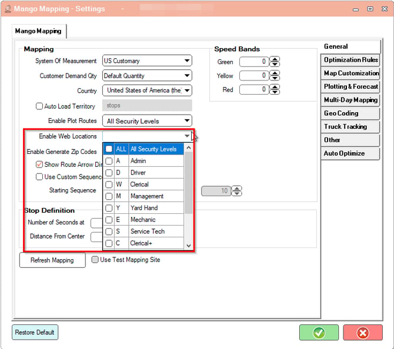
Task: Maximize the Mango Mapping Settings window
Action: tap(370, 9)
